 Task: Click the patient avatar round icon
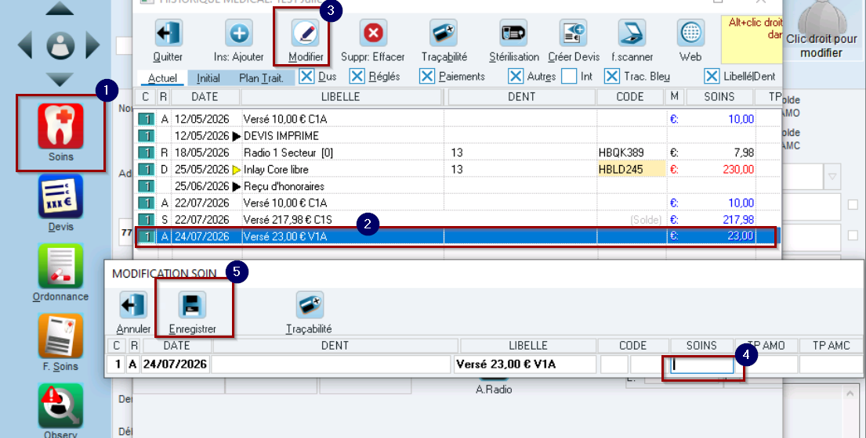tap(60, 45)
